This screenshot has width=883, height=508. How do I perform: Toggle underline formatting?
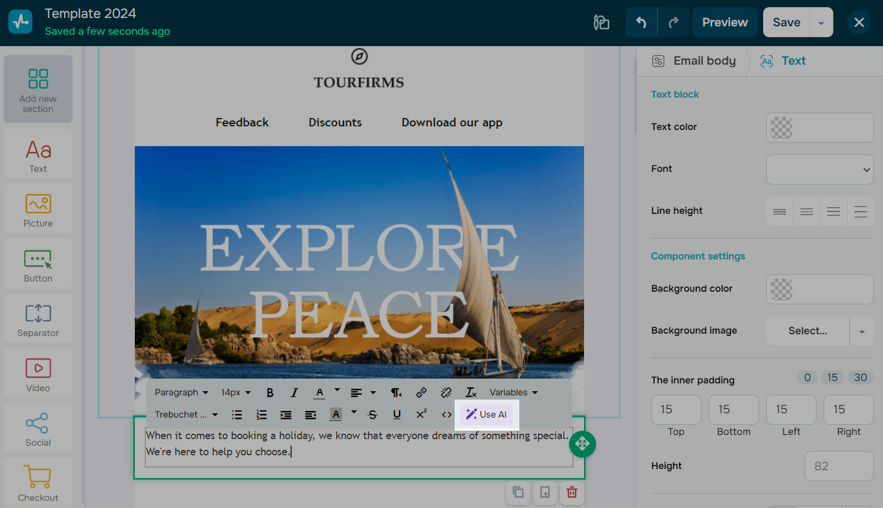coord(397,415)
